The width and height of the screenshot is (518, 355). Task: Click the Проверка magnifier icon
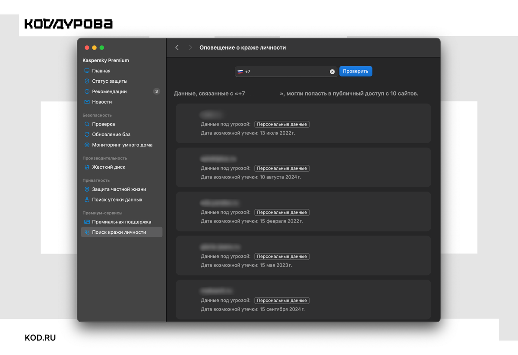[87, 124]
